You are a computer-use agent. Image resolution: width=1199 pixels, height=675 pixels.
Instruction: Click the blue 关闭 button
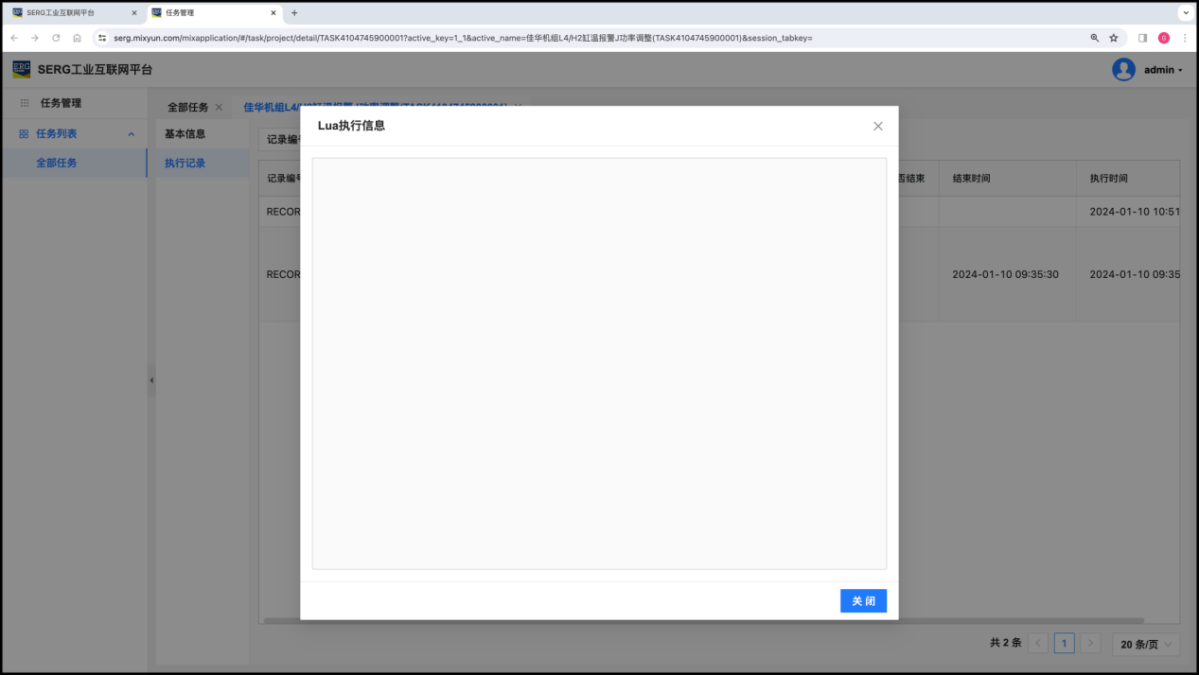click(863, 601)
